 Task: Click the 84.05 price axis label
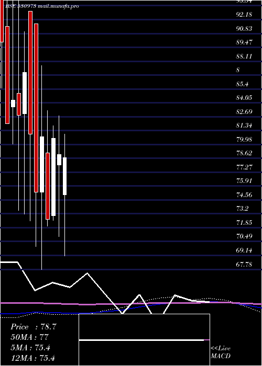[x=244, y=98]
